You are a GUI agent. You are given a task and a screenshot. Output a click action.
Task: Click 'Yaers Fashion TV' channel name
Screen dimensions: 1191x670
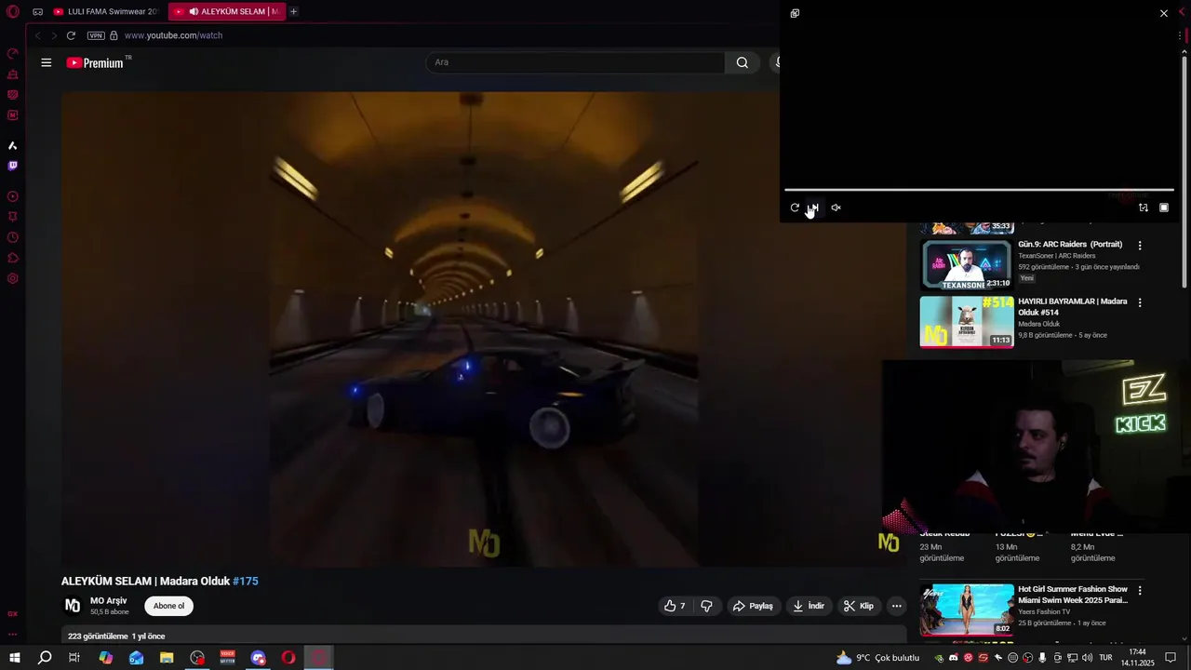[x=1044, y=611]
